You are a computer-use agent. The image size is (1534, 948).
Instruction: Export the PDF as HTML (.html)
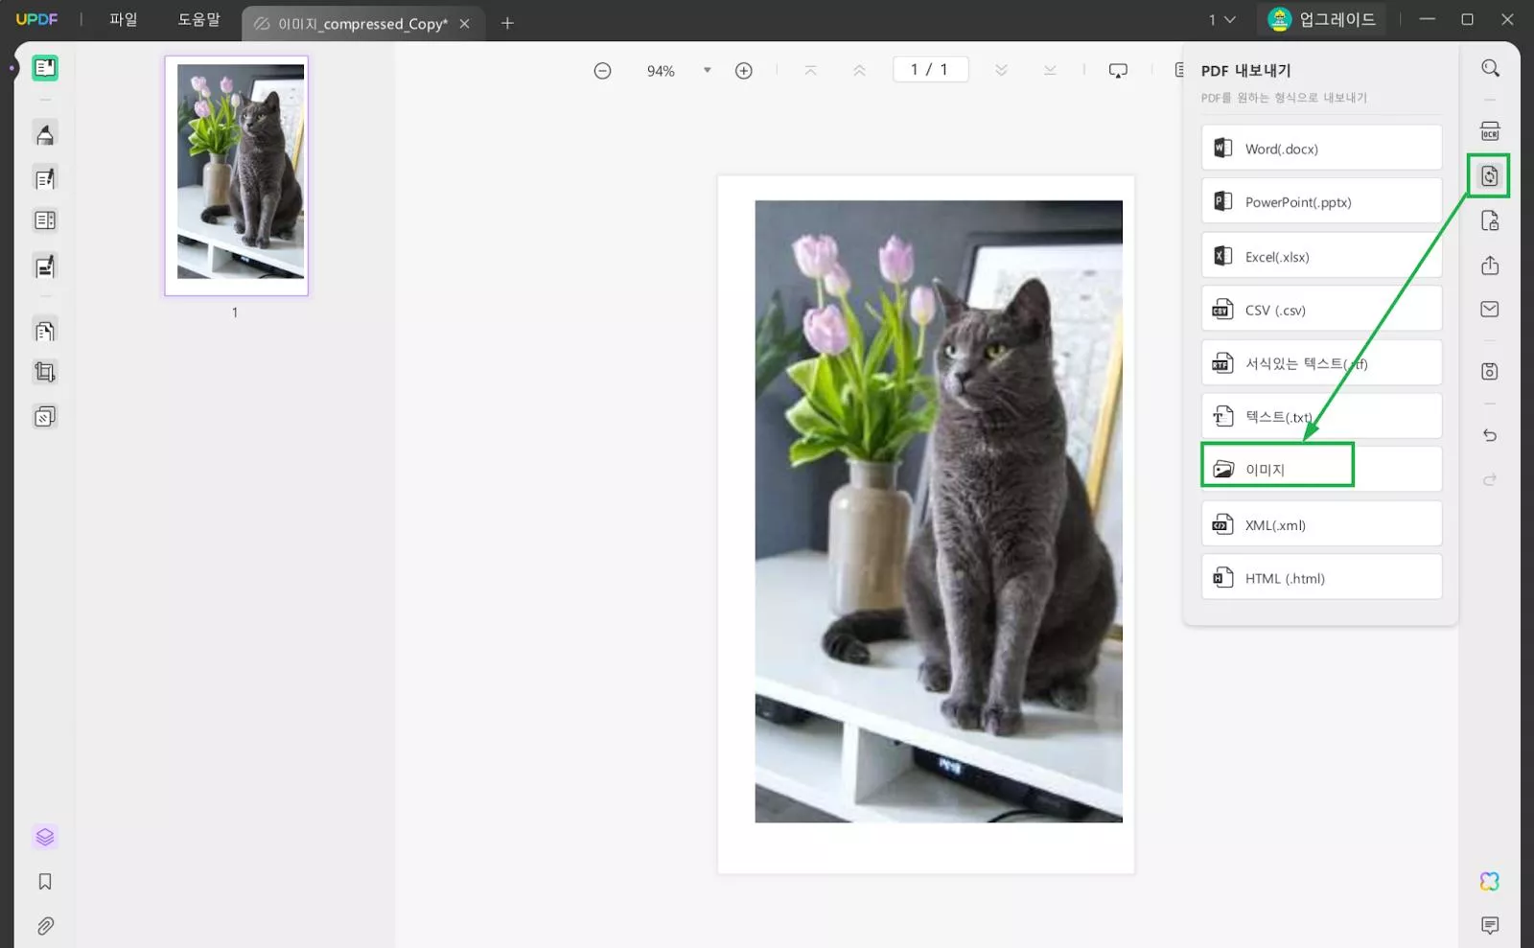tap(1321, 578)
